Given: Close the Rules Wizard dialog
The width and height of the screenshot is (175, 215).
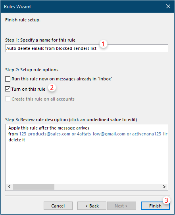Looking at the screenshot, I should point(168,6).
